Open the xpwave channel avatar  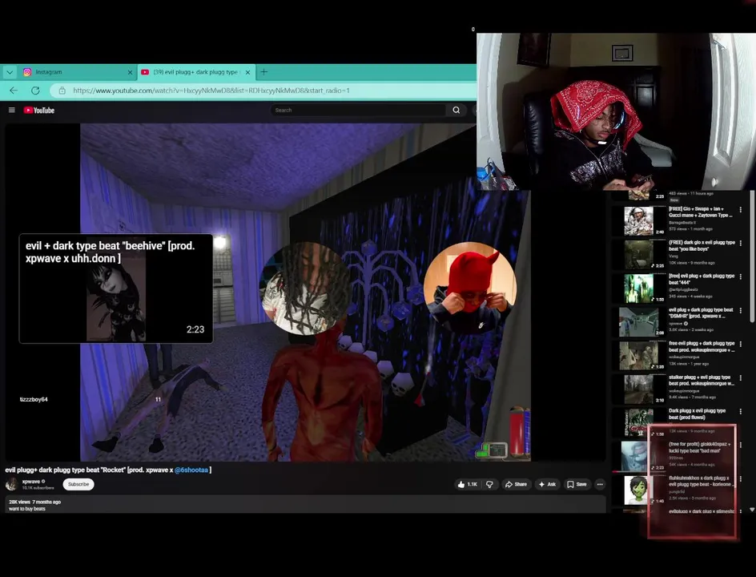(x=11, y=484)
